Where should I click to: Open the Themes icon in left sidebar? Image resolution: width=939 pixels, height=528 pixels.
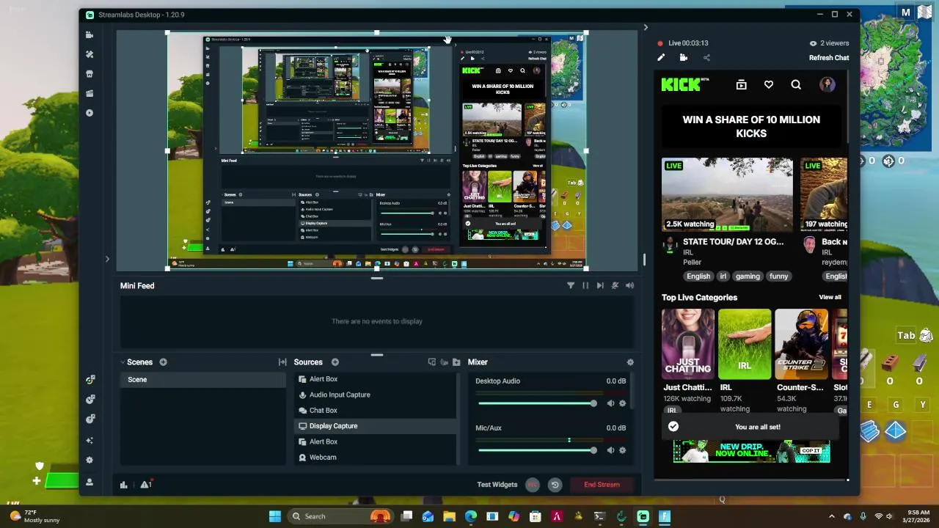tap(89, 54)
